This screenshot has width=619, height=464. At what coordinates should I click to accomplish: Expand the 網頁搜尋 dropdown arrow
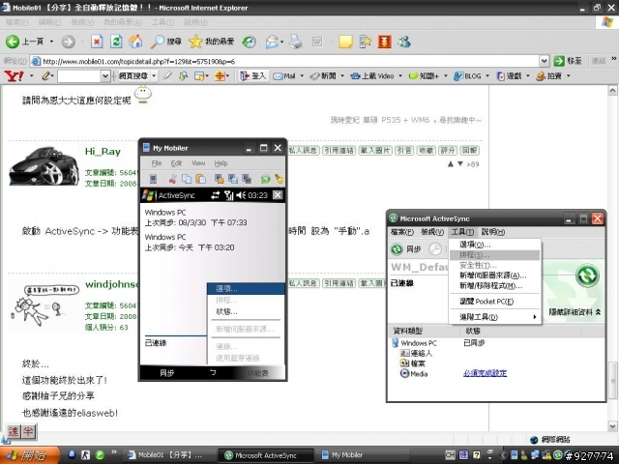[155, 75]
